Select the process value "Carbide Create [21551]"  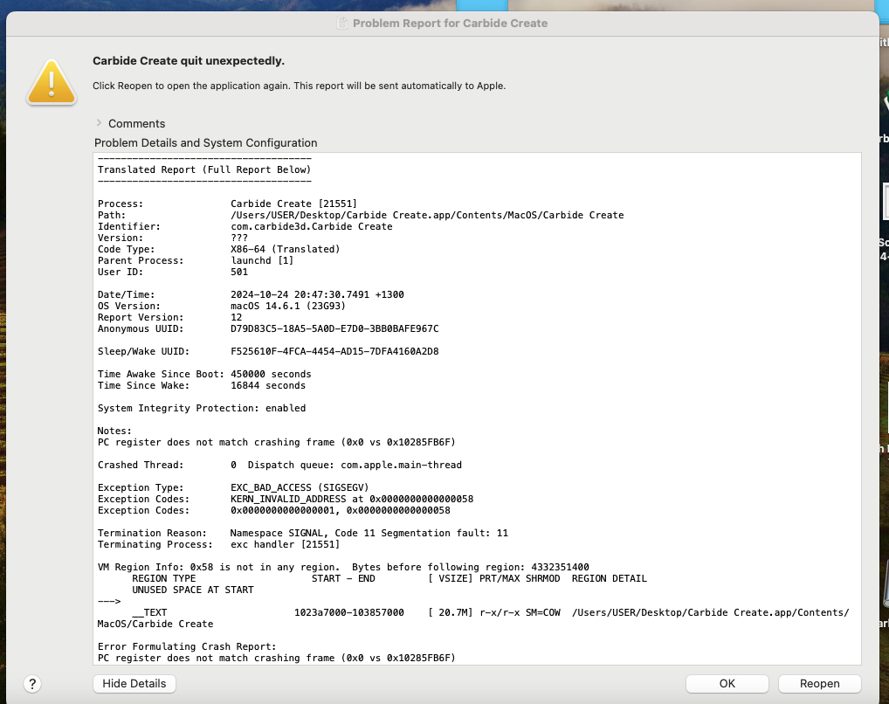293,204
